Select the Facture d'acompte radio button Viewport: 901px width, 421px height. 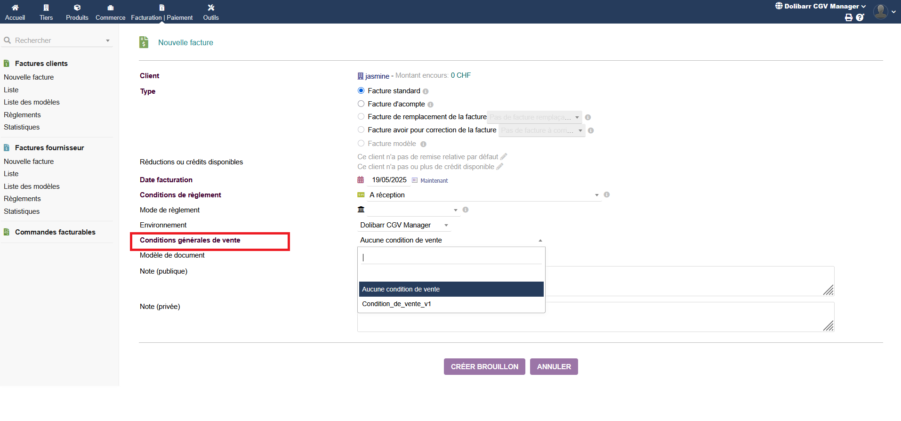point(361,104)
